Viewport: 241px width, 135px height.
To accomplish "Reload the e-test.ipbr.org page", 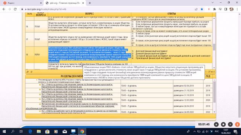I will click(15, 9).
